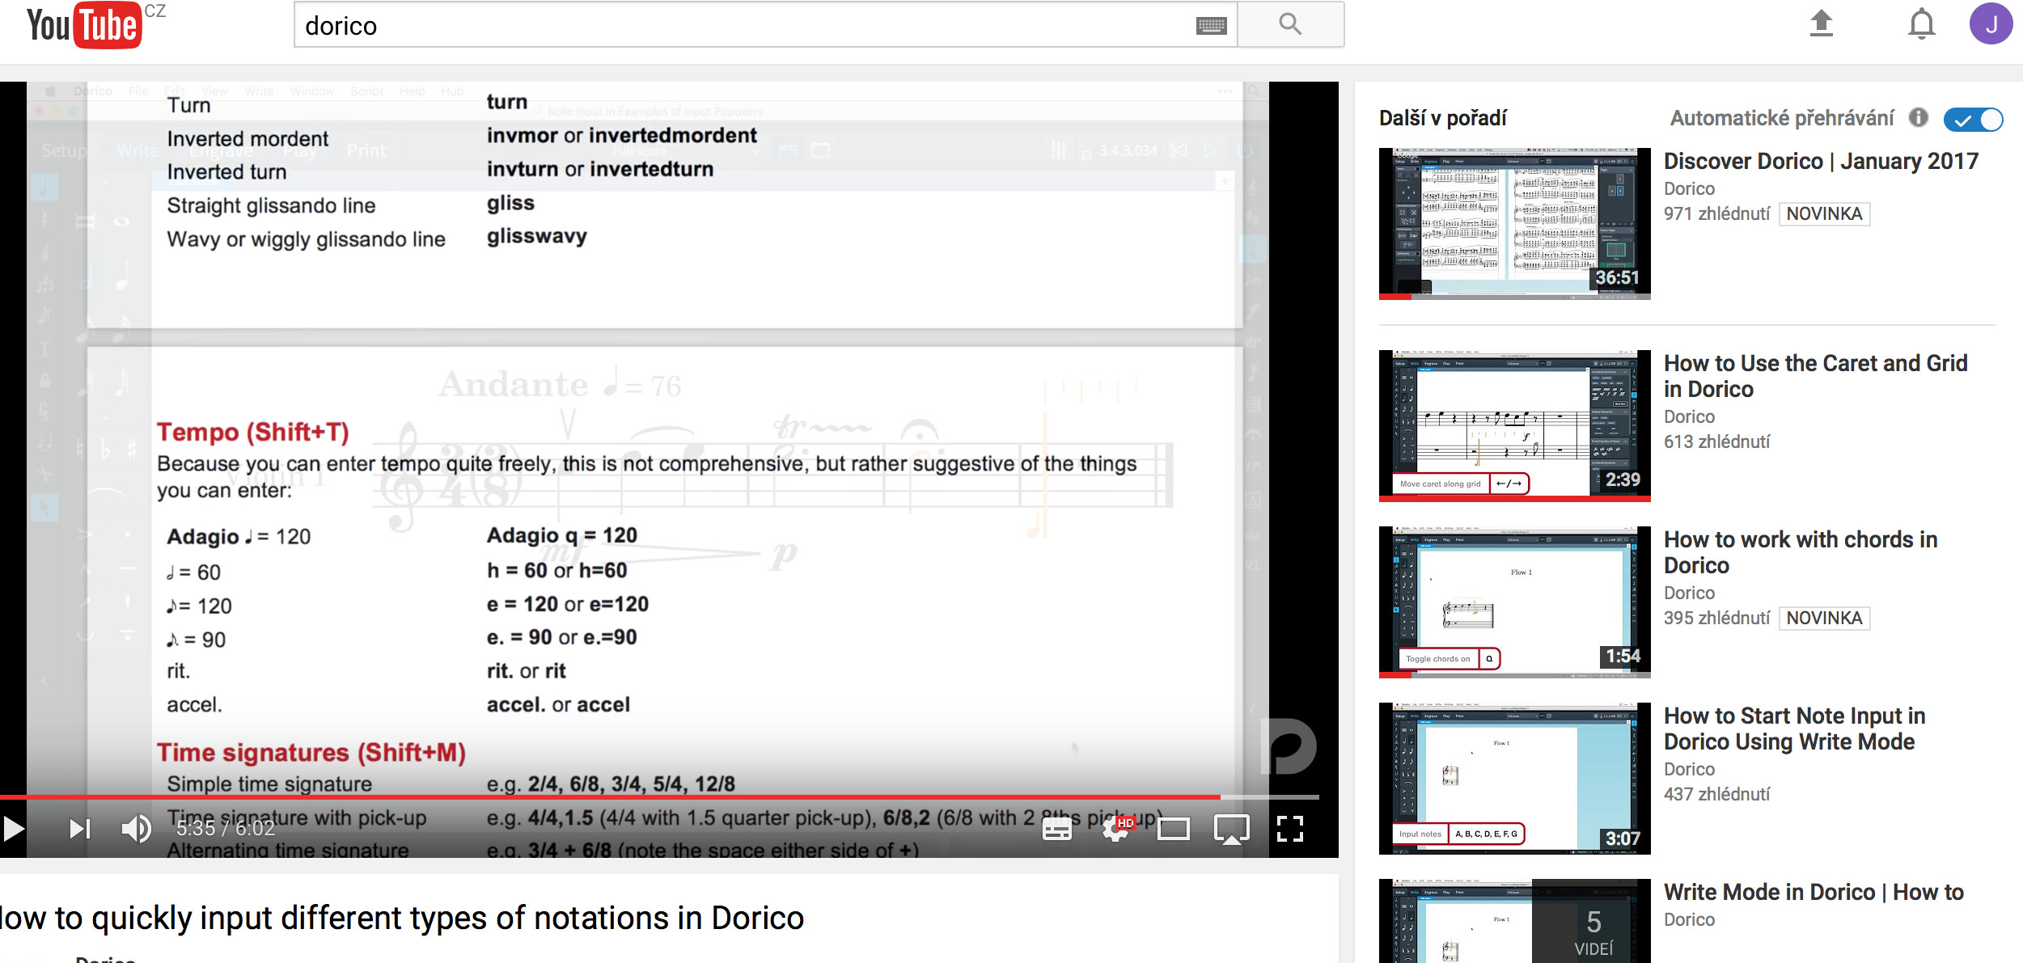This screenshot has width=2023, height=963.
Task: Play the video with the play button
Action: click(13, 828)
